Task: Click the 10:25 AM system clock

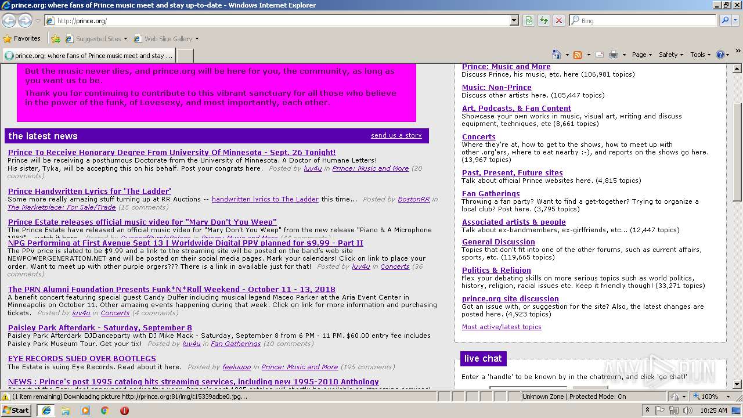Action: pyautogui.click(x=713, y=410)
